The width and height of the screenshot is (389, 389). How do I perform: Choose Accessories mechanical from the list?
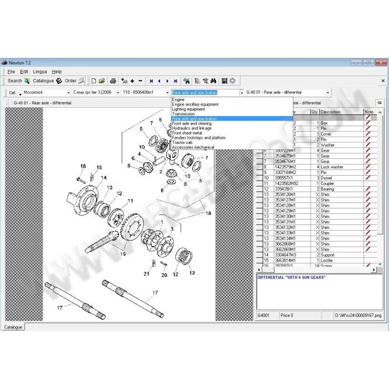[232, 147]
